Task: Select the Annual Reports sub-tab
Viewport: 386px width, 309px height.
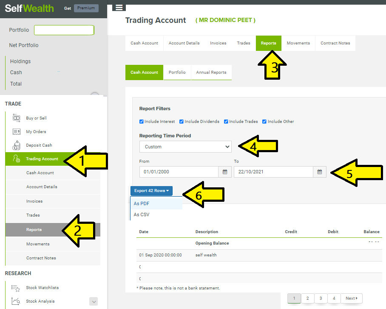Action: coord(211,72)
